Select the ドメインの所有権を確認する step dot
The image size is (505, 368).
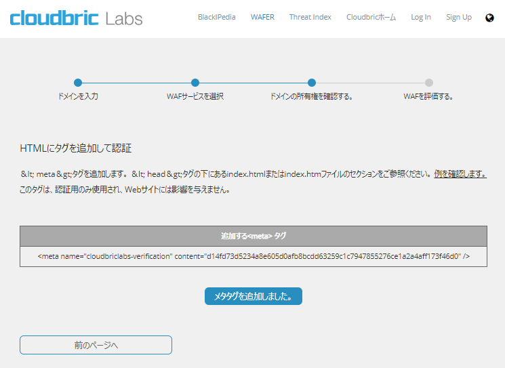tap(312, 83)
